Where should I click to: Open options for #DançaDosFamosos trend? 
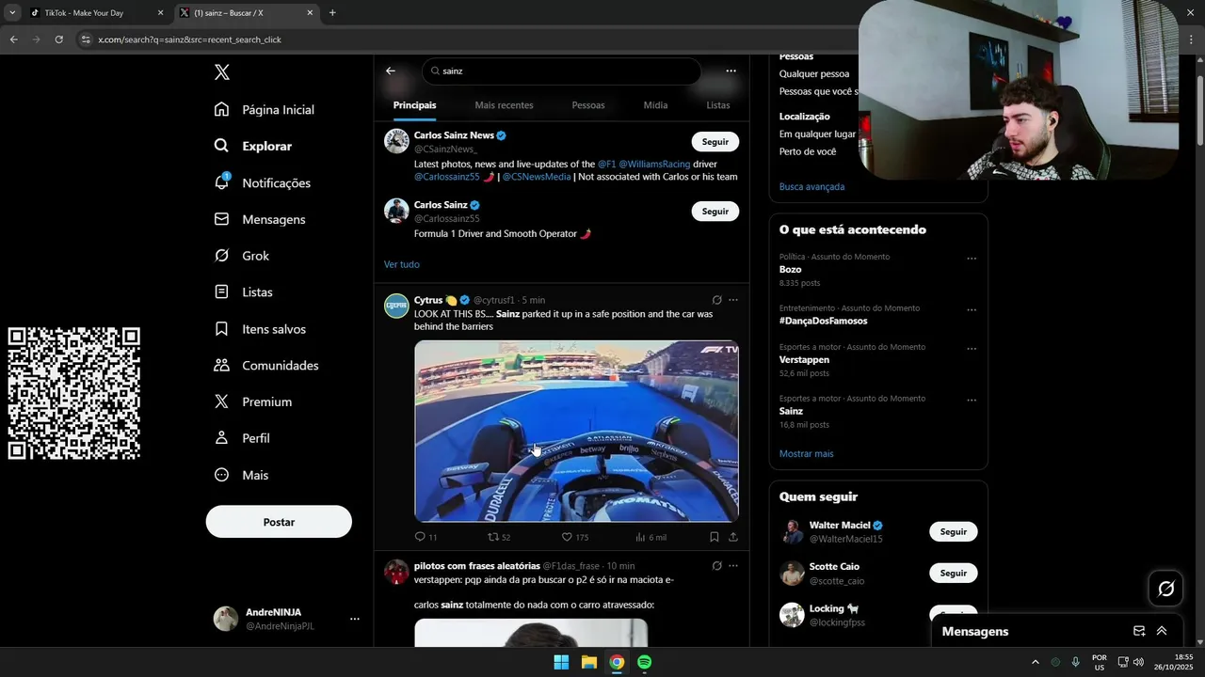pyautogui.click(x=972, y=309)
